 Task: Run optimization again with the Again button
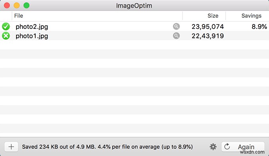click(x=243, y=147)
